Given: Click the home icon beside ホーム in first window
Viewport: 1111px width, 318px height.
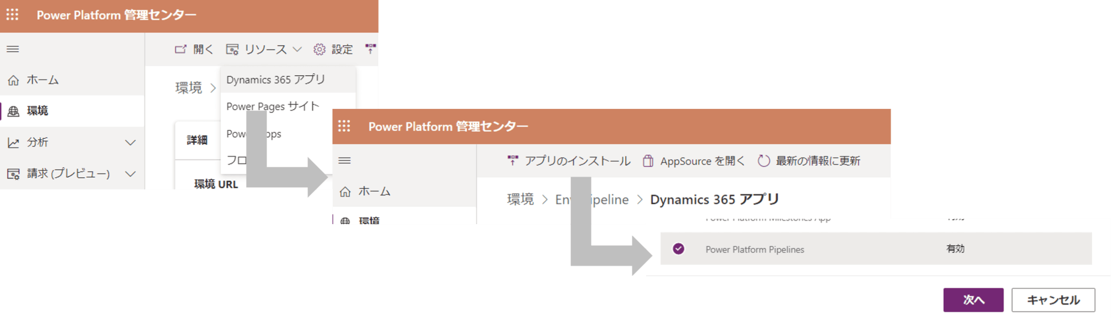Looking at the screenshot, I should 13,80.
